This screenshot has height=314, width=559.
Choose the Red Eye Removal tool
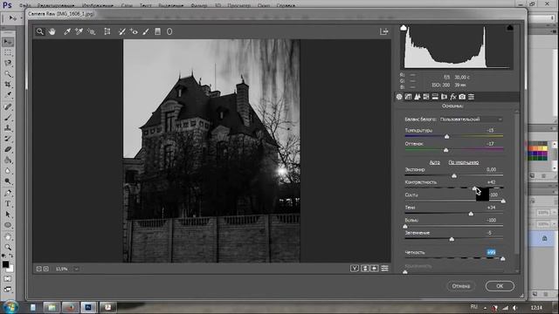pos(134,31)
